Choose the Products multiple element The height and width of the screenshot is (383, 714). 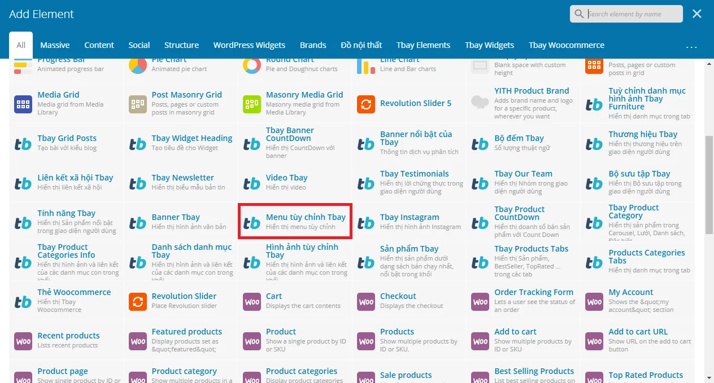410,341
